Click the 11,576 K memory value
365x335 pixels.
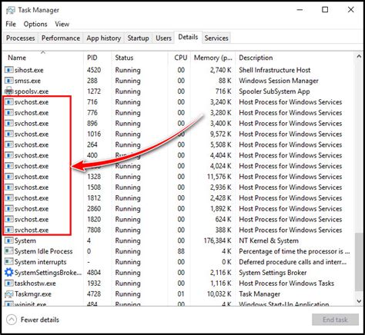(x=219, y=177)
